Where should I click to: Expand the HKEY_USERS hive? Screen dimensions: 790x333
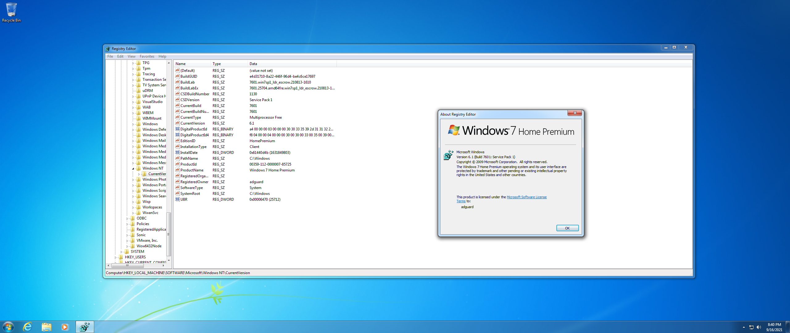coord(115,257)
